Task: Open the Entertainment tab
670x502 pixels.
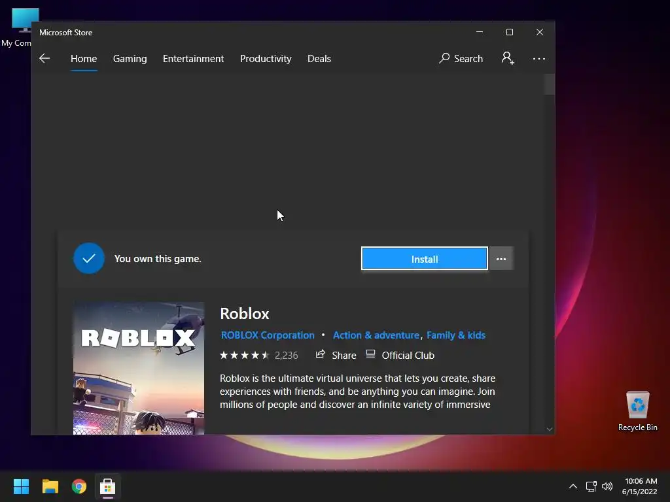Action: click(x=193, y=58)
